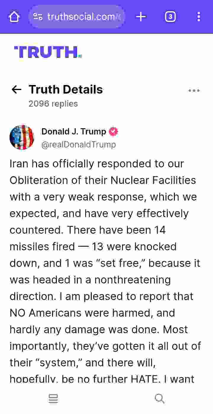The image size is (213, 414).
Task: Tap the bottom search magnifier icon
Action: 159,399
